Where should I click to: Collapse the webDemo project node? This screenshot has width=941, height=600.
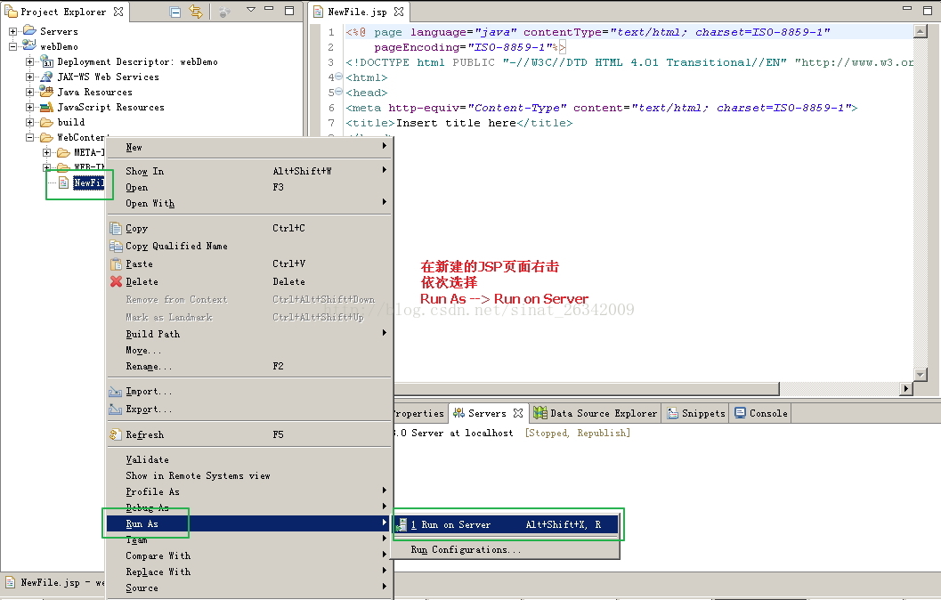pyautogui.click(x=12, y=46)
